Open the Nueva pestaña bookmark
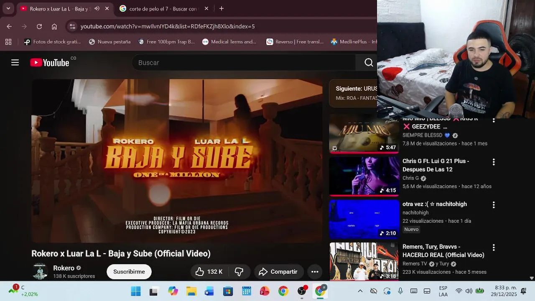Image resolution: width=535 pixels, height=301 pixels. click(110, 42)
